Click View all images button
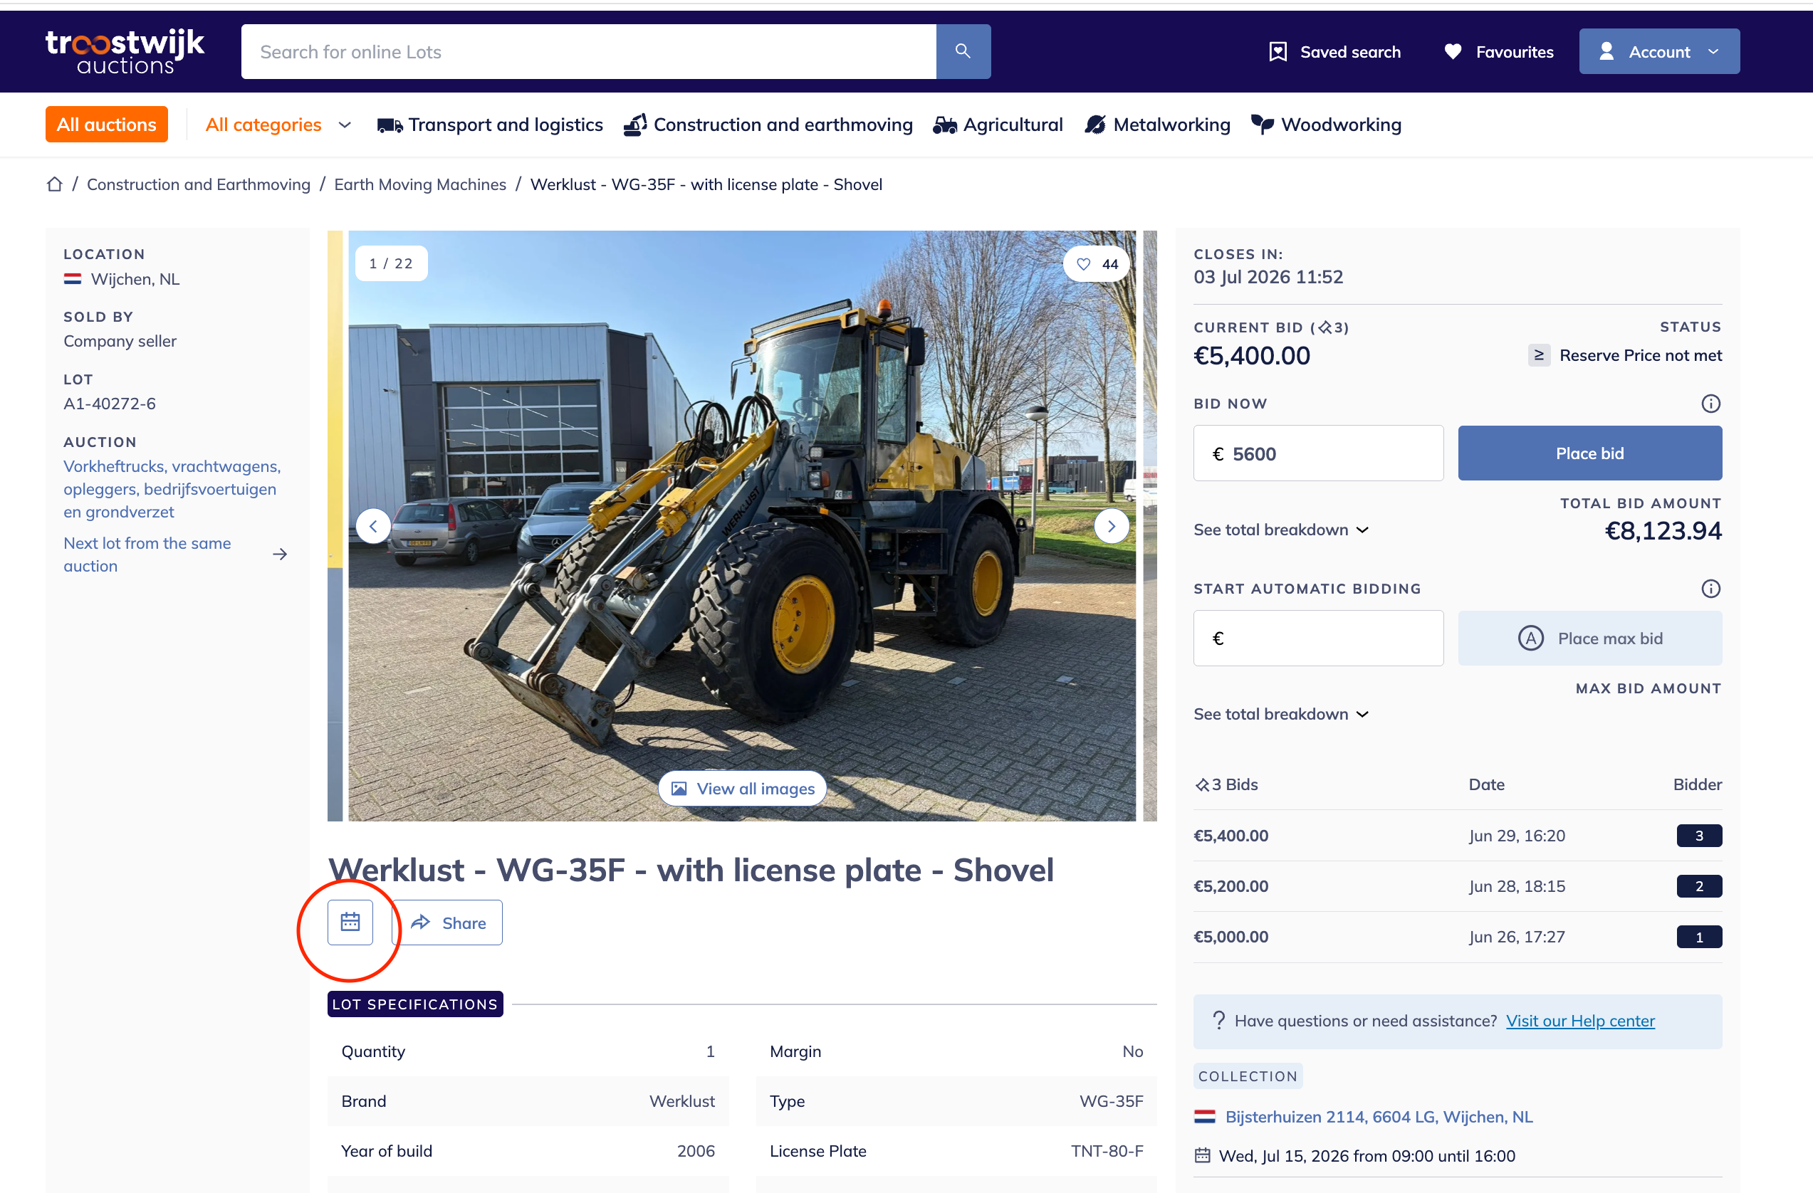Screen dimensions: 1813x1193 [x=742, y=788]
